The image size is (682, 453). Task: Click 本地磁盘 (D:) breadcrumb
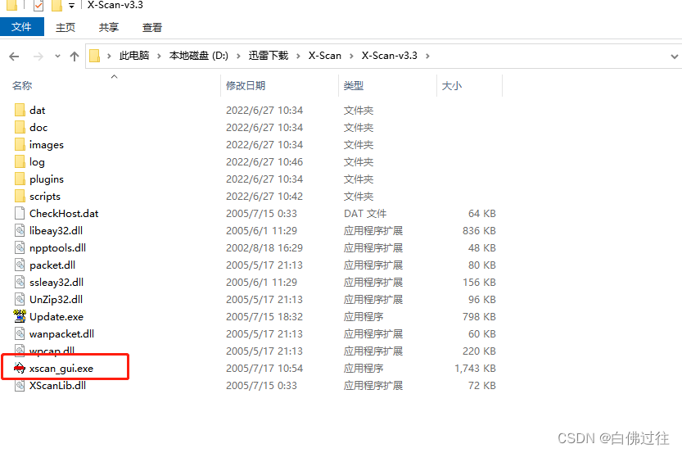[198, 56]
